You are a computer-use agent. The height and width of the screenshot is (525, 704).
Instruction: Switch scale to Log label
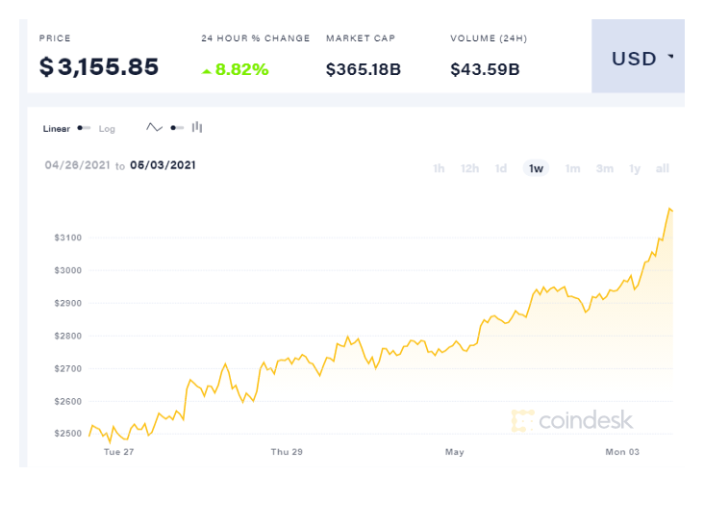pos(107,129)
